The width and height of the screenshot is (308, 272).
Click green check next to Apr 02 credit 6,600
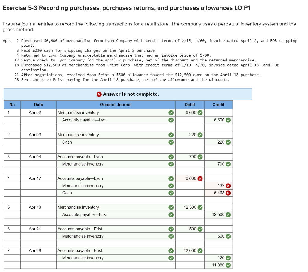pos(228,120)
